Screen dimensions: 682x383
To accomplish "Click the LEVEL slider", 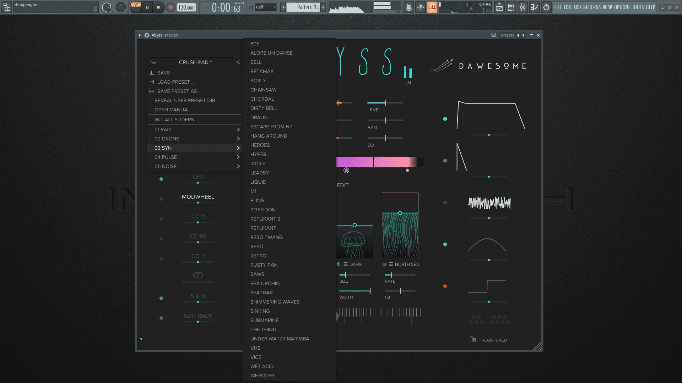I will (385, 102).
